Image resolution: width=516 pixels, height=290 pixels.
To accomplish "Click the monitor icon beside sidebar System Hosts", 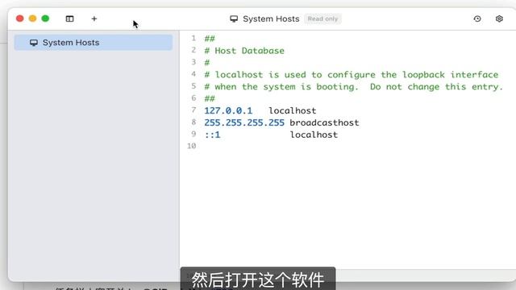I will 34,43.
